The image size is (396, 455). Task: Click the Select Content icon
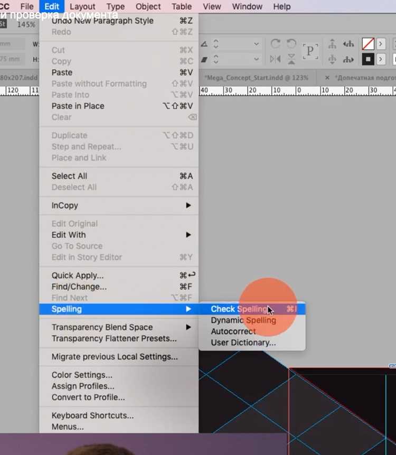[x=332, y=59]
